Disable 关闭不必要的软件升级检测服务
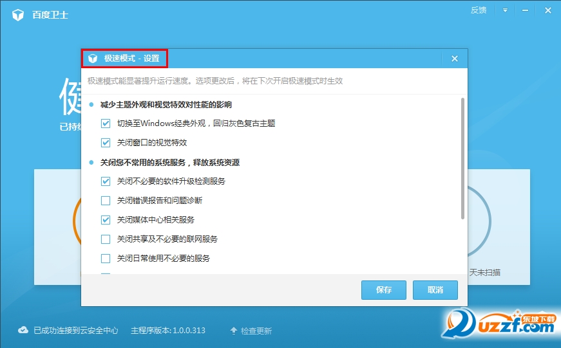This screenshot has width=561, height=348. coord(106,181)
